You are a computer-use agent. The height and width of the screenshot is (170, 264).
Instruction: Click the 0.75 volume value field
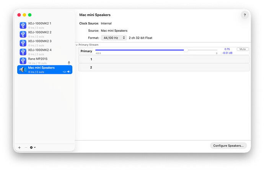[x=227, y=49]
